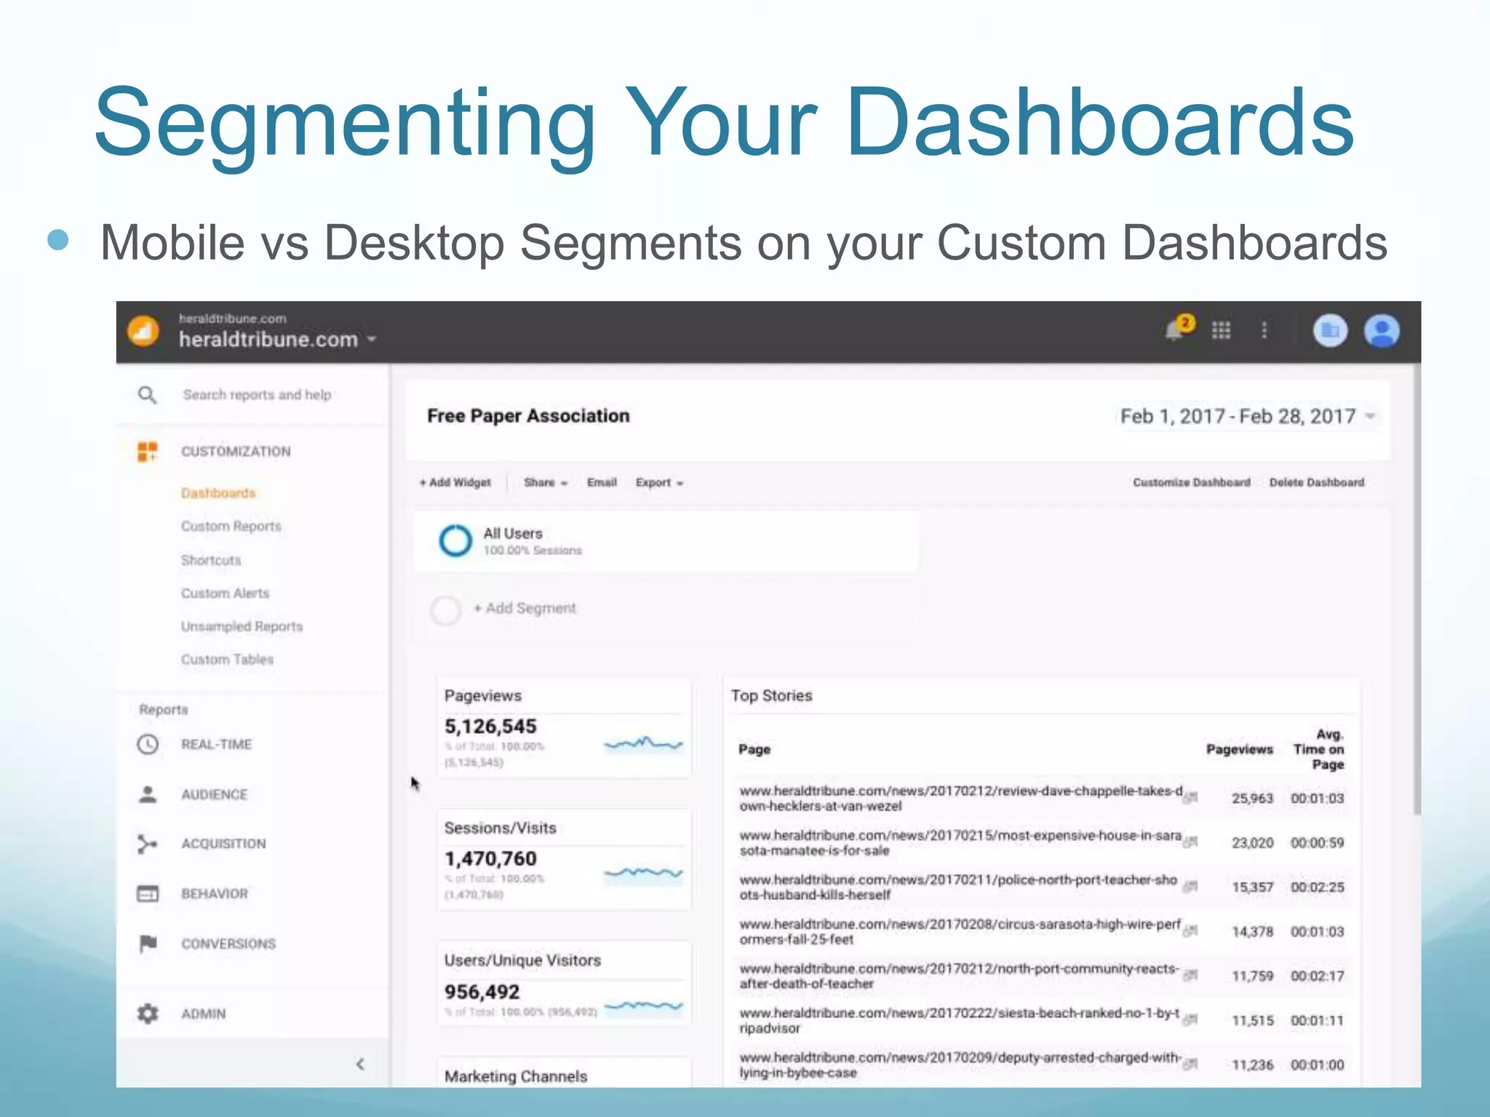Click the Admin gear icon
Image resolution: width=1490 pixels, height=1117 pixels.
tap(148, 1013)
